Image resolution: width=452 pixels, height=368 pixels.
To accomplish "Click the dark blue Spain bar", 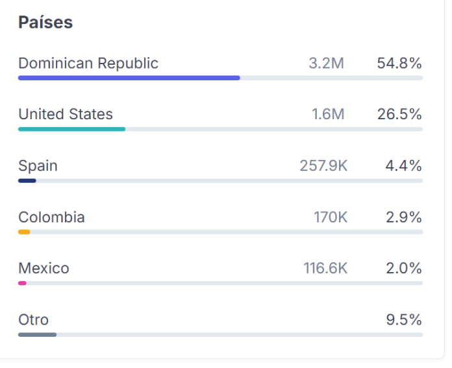I will point(27,180).
